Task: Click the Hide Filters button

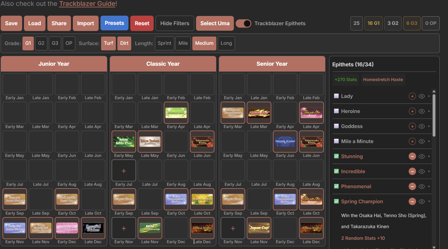Action: 175,23
